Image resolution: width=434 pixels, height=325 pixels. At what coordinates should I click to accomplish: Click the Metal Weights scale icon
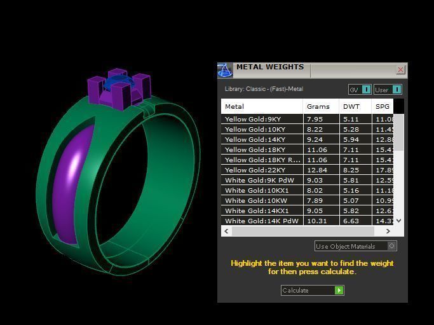225,71
